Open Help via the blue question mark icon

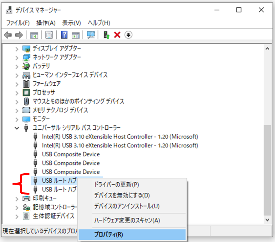point(64,35)
